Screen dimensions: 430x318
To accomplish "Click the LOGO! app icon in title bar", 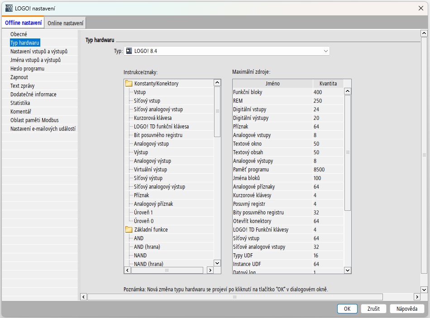I will [x=9, y=8].
